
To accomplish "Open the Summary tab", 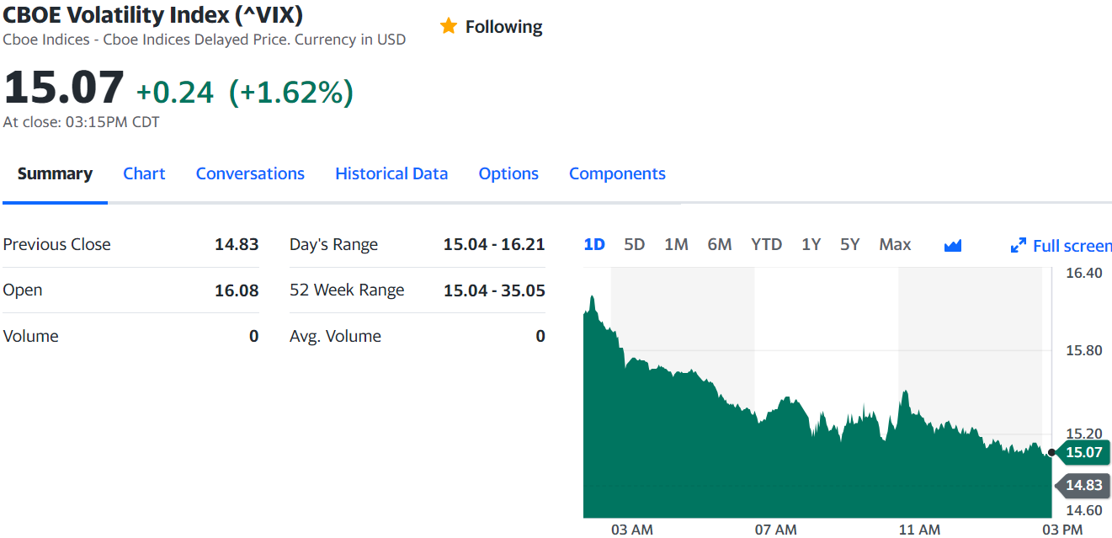I will coord(55,173).
